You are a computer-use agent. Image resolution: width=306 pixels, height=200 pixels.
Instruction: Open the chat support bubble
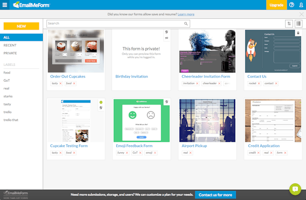click(295, 189)
